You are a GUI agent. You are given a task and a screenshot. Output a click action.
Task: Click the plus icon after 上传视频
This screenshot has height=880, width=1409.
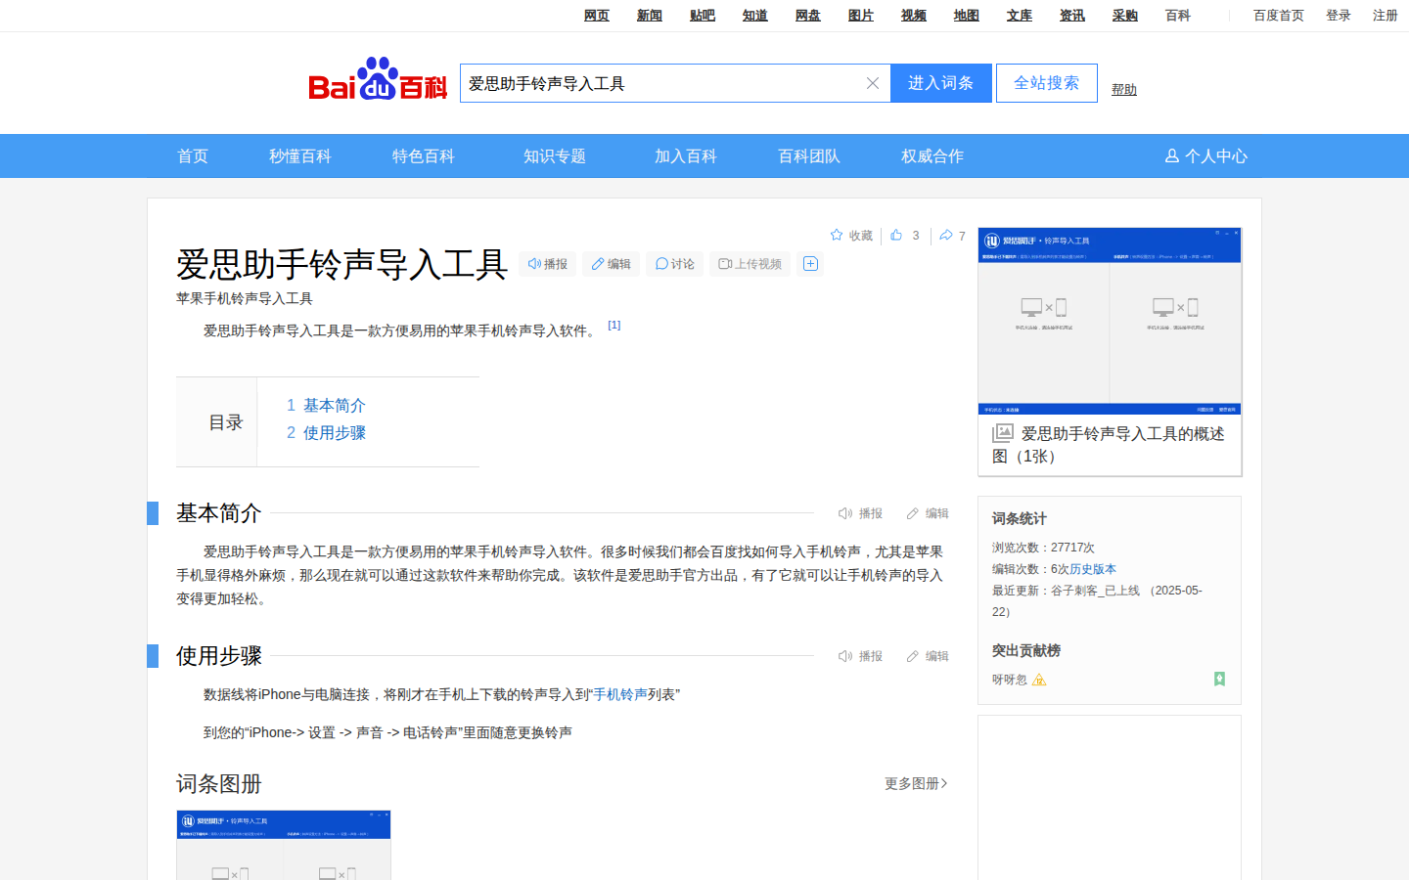click(x=810, y=264)
